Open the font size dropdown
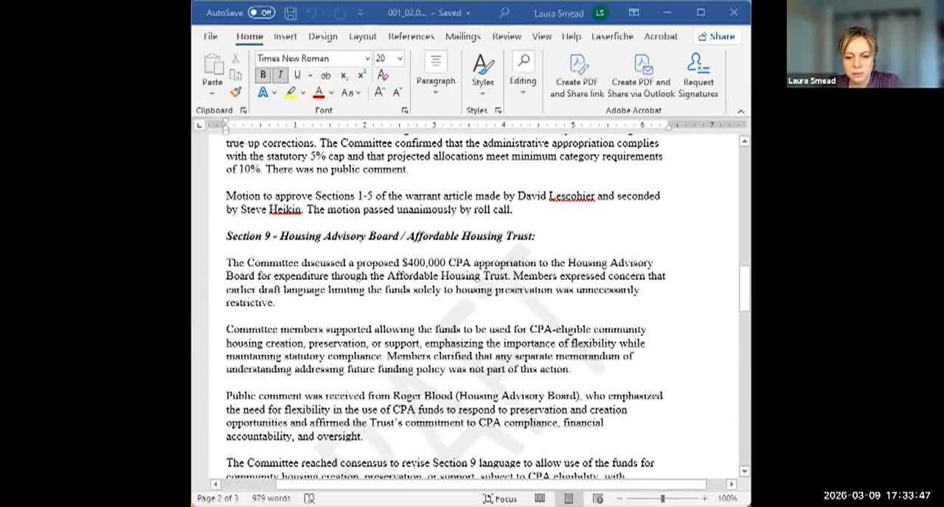The height and width of the screenshot is (507, 944). tap(400, 58)
